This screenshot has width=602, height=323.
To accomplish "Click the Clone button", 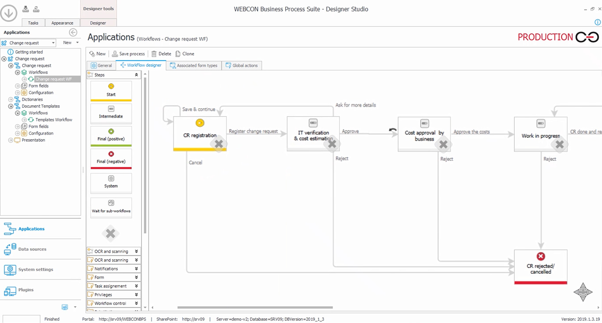I will 185,54.
